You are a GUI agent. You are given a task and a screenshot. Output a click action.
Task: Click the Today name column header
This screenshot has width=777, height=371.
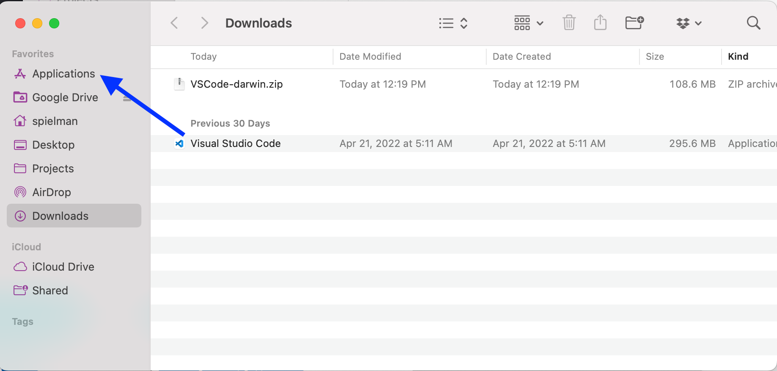coord(204,56)
